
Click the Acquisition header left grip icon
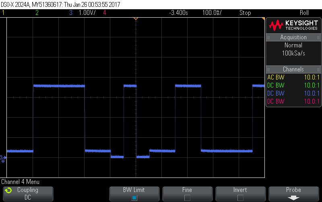pos(268,37)
